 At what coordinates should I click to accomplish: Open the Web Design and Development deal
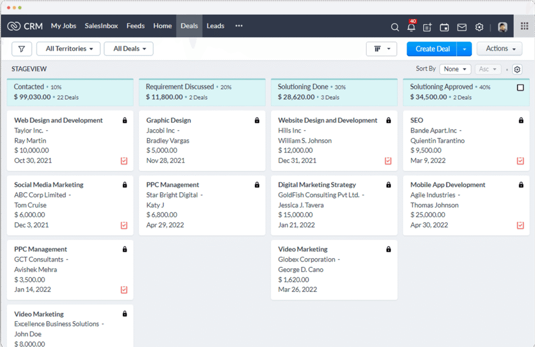pyautogui.click(x=59, y=121)
